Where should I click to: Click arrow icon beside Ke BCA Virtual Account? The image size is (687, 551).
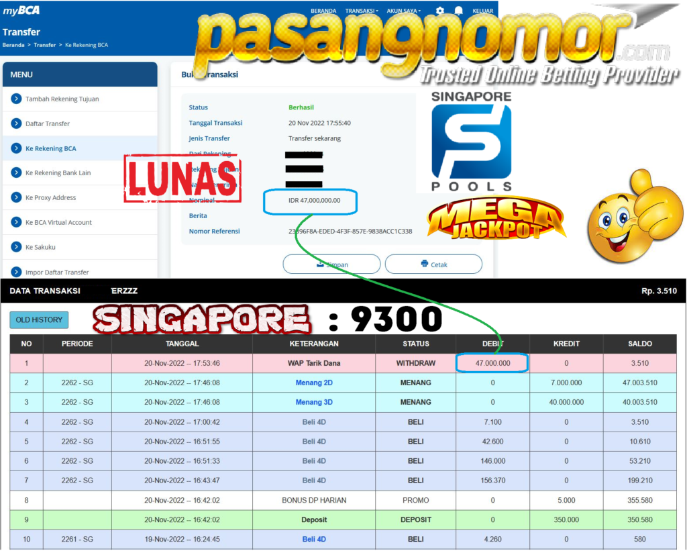click(16, 221)
